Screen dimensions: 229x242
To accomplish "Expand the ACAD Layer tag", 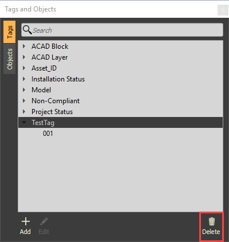I will point(24,57).
